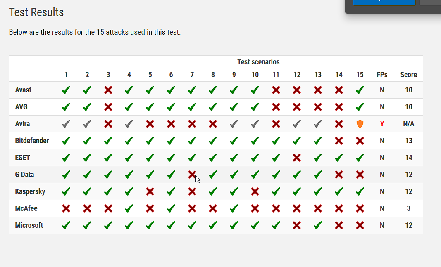Viewport: 441px width, 267px height.
Task: Click Microsoft's red X under scenario 12
Action: (297, 225)
